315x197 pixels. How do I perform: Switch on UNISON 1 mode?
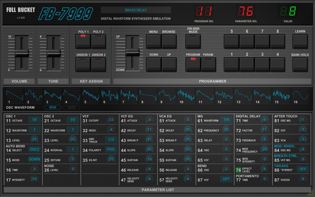[83, 64]
